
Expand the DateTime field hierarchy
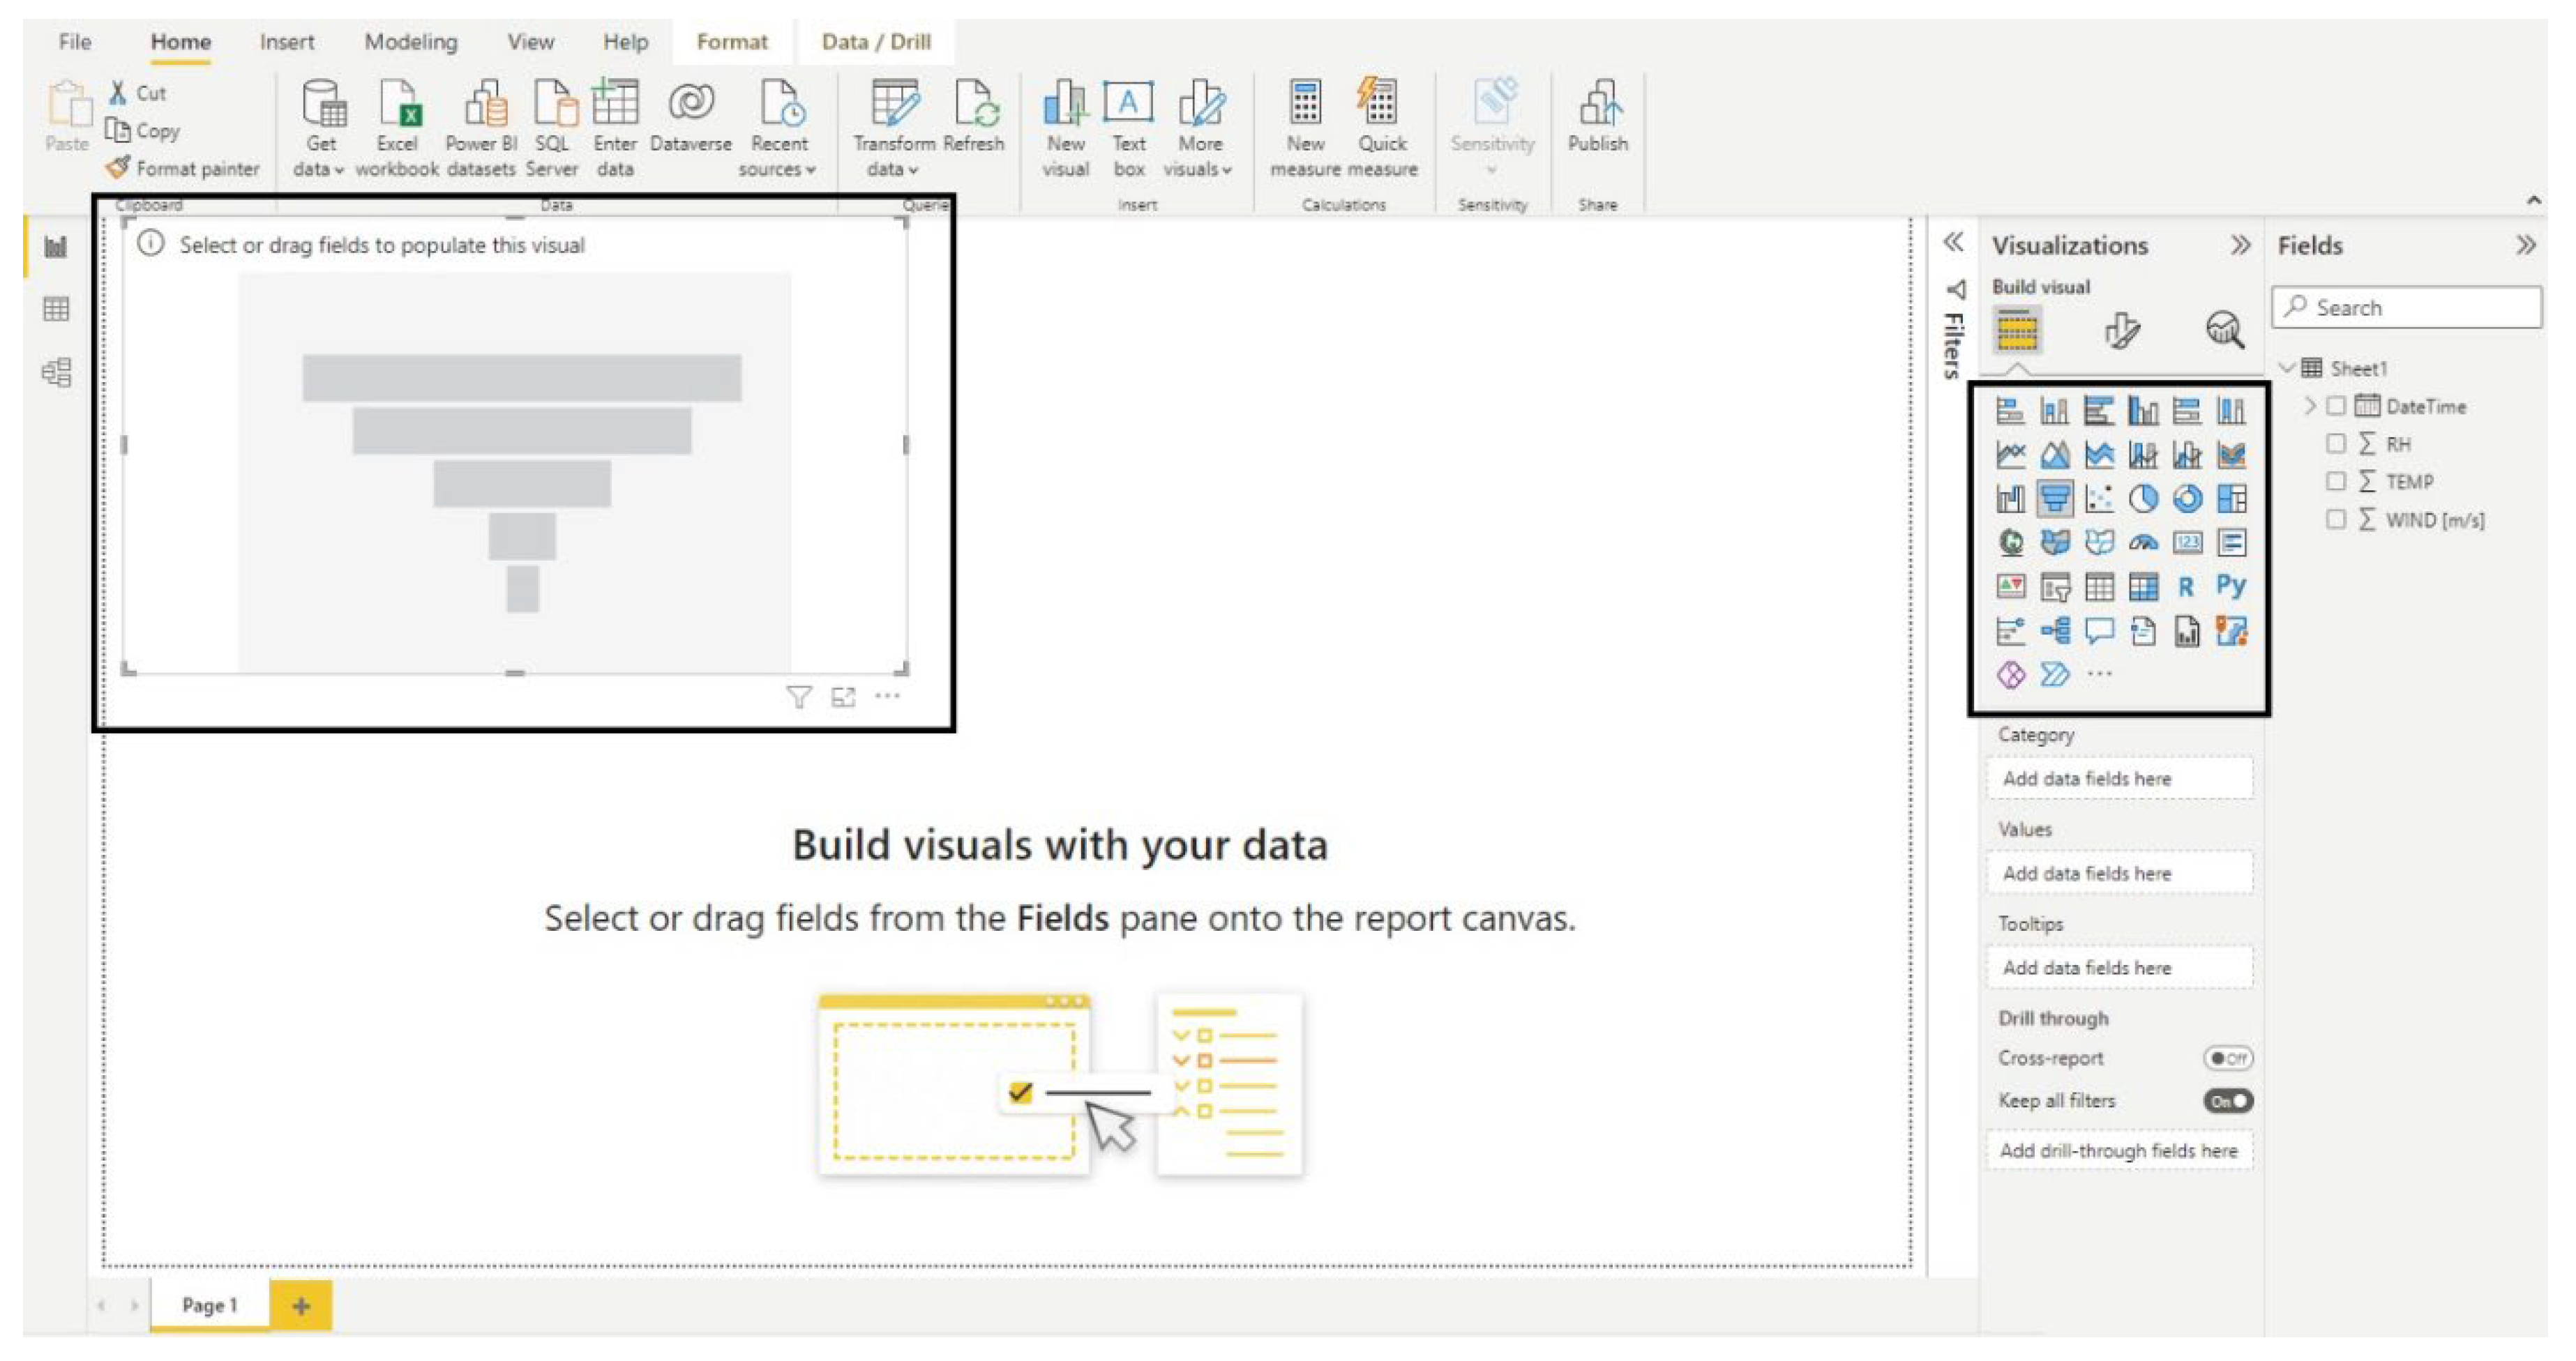[x=2310, y=406]
